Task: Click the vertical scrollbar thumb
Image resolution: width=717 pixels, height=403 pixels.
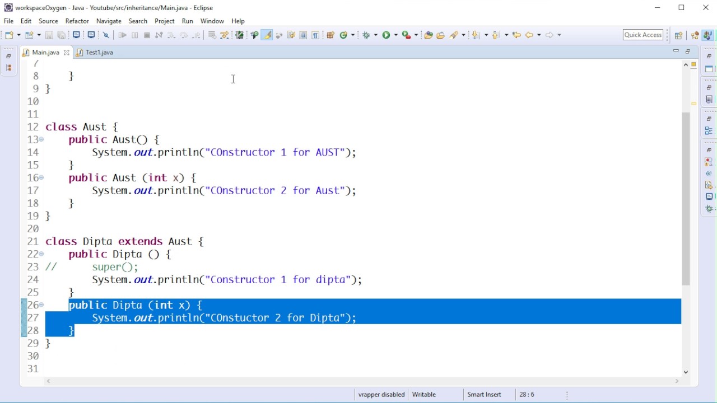Action: point(686,199)
